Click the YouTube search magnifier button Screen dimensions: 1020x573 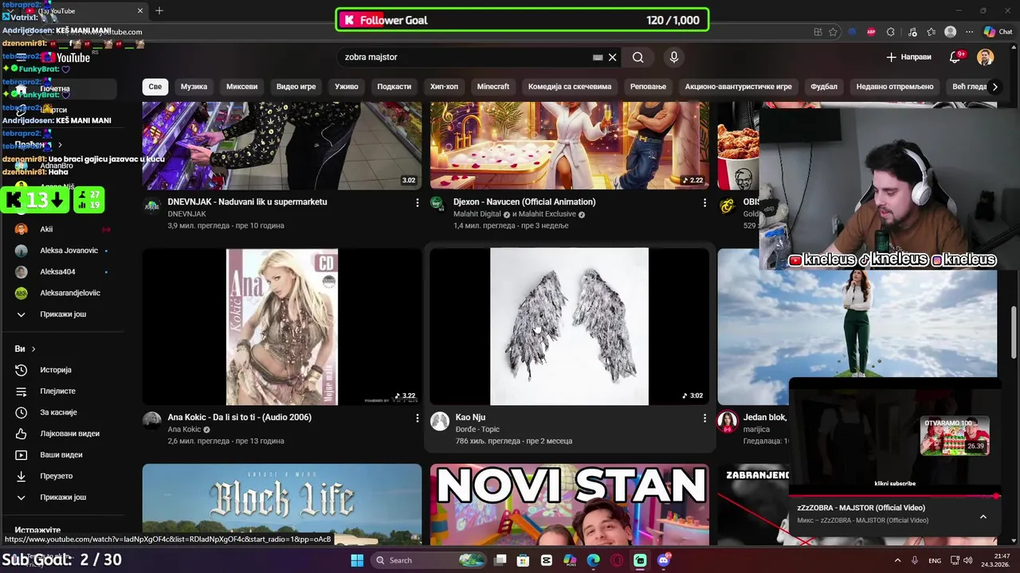coord(637,57)
